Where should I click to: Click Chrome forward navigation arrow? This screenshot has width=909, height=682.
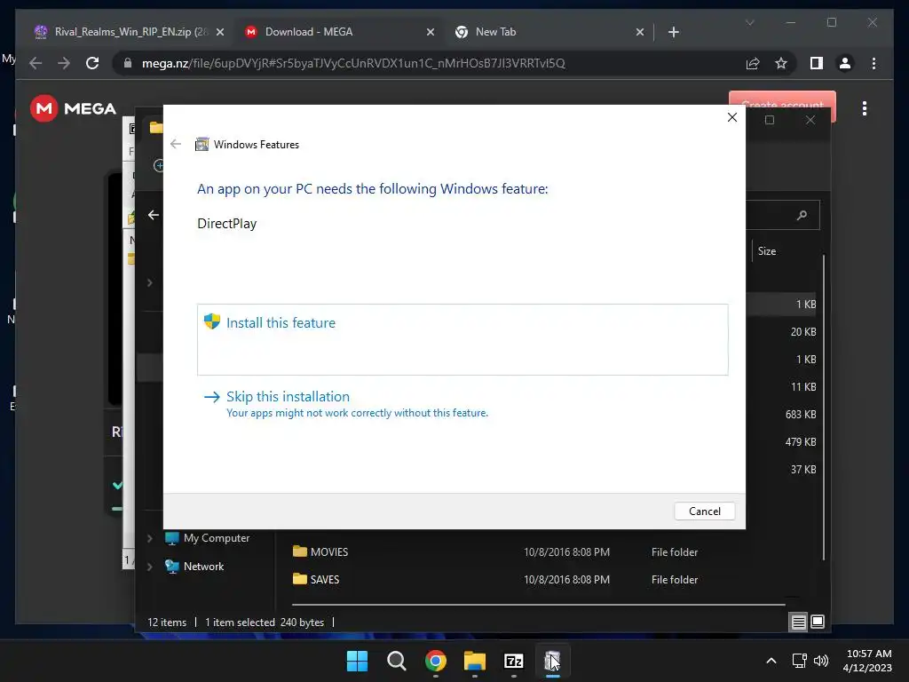click(64, 63)
